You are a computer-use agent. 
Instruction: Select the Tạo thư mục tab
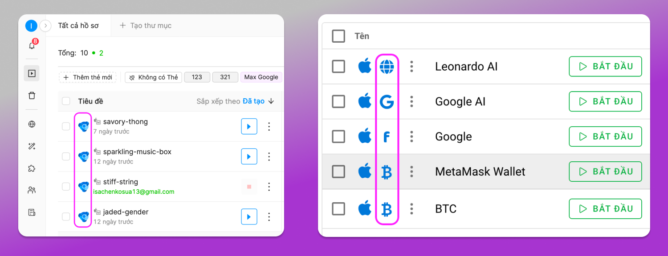point(146,25)
